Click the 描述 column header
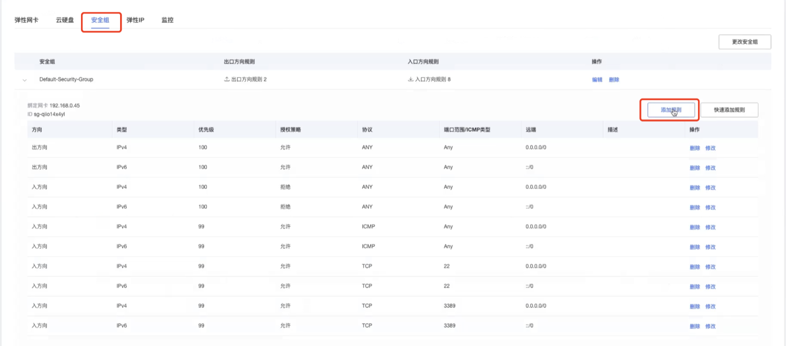Viewport: 786px width, 346px height. pos(613,130)
